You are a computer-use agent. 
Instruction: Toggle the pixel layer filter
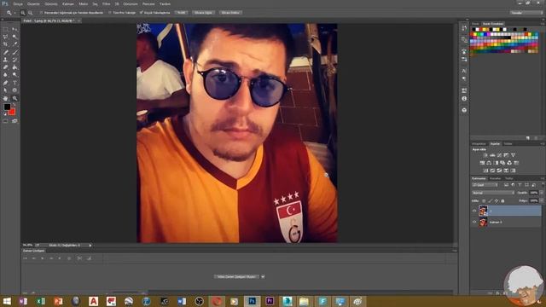[x=506, y=185]
